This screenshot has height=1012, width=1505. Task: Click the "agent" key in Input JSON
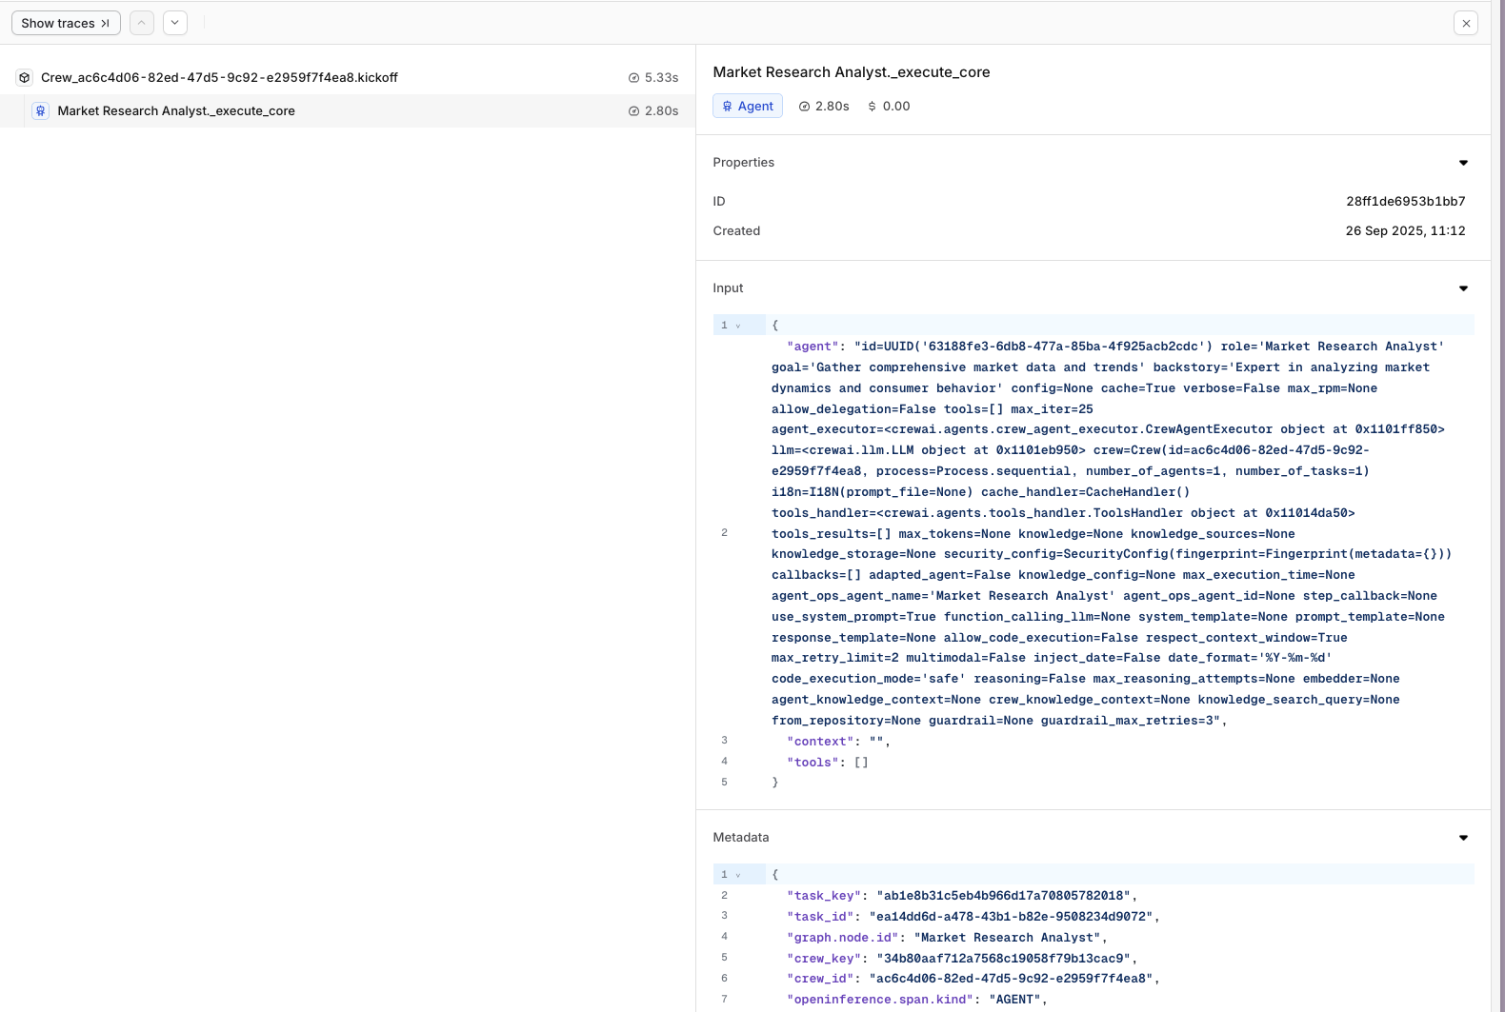pyautogui.click(x=813, y=347)
